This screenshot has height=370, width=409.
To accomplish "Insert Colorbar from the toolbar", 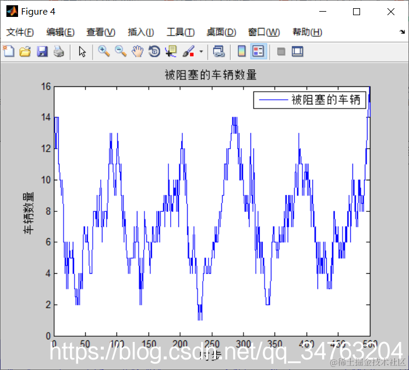I will coord(242,51).
